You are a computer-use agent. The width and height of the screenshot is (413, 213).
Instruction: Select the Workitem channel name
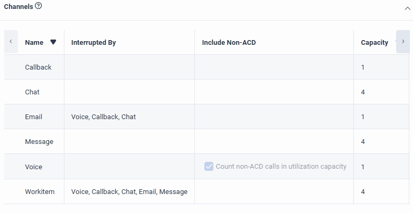(40, 192)
